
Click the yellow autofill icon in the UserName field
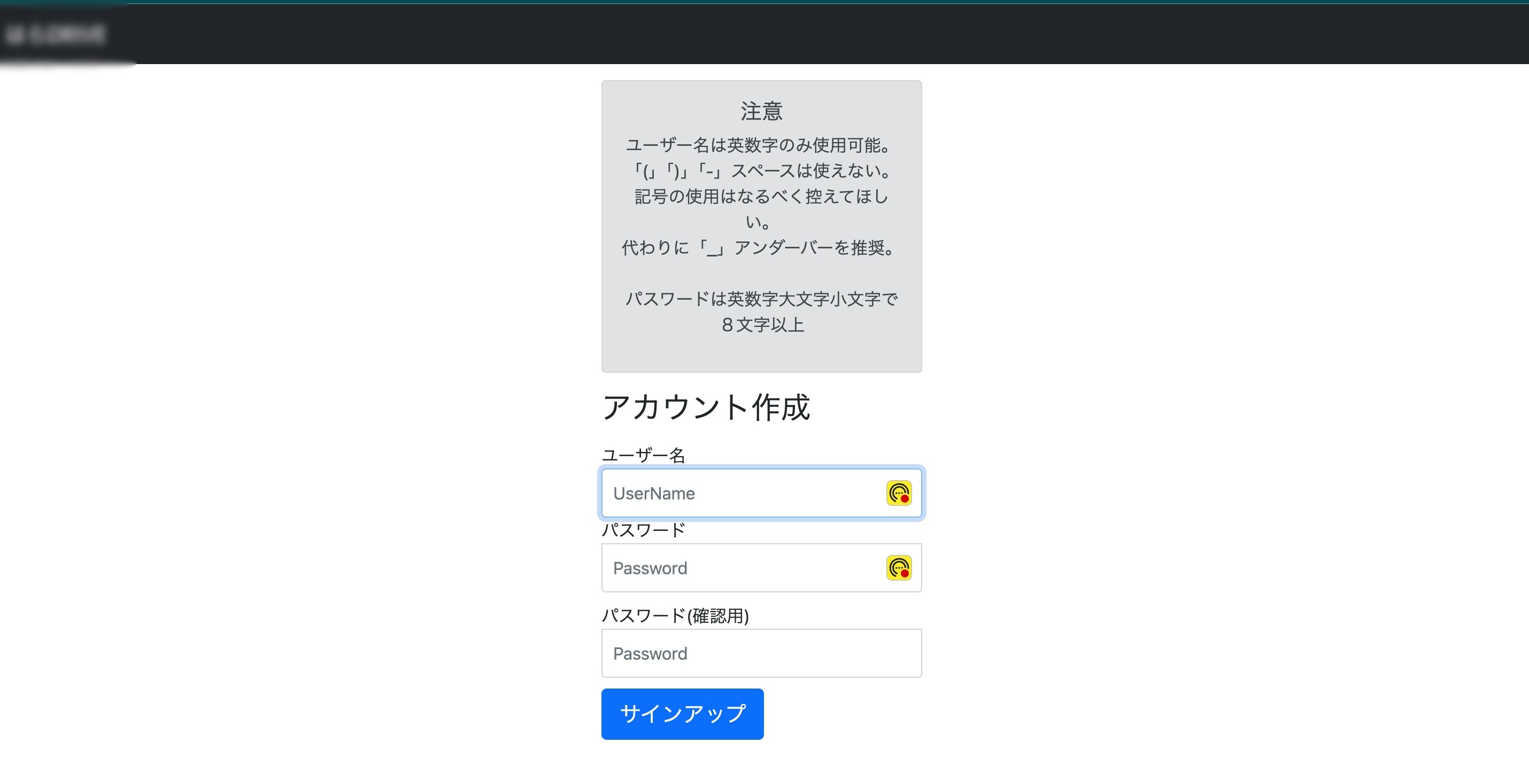coord(898,492)
